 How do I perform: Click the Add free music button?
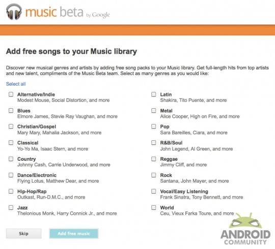(x=74, y=234)
